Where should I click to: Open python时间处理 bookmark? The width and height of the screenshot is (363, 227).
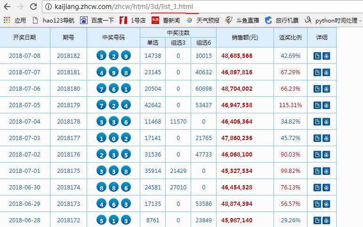point(332,20)
